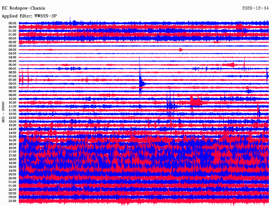271x206 pixels.
Task: Select the 06:30 time label
Action: (12, 72)
